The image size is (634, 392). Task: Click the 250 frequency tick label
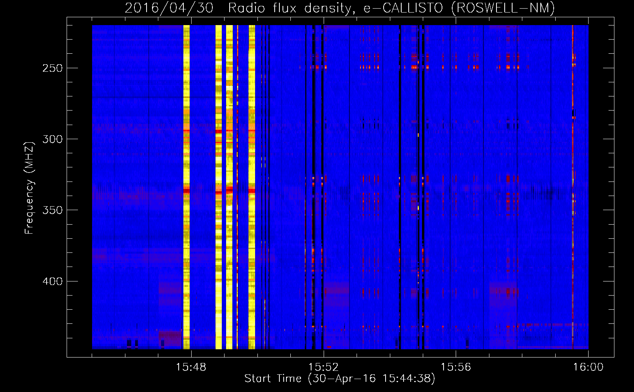tap(53, 68)
